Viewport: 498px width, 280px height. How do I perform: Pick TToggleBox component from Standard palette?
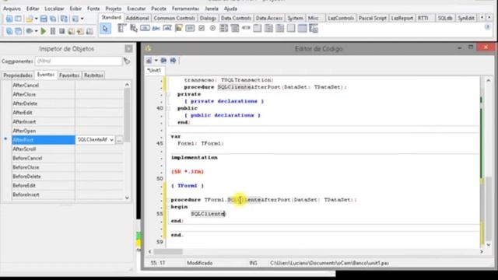[x=190, y=29]
